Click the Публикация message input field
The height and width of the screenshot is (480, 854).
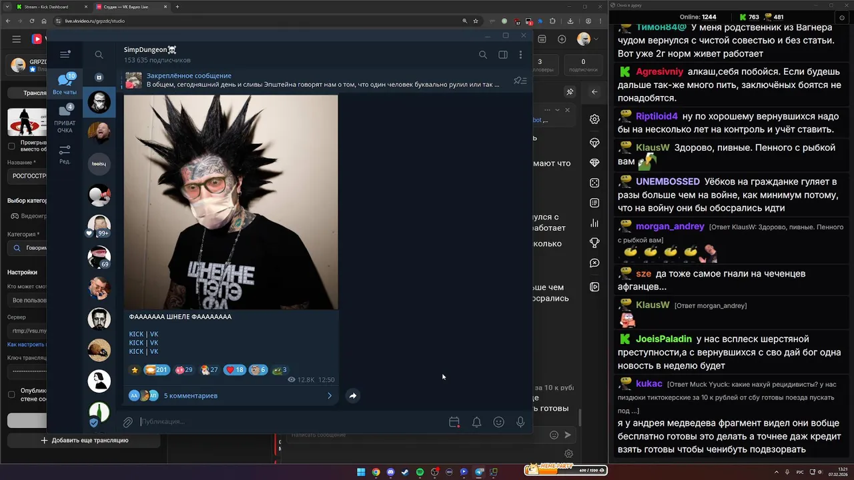290,422
